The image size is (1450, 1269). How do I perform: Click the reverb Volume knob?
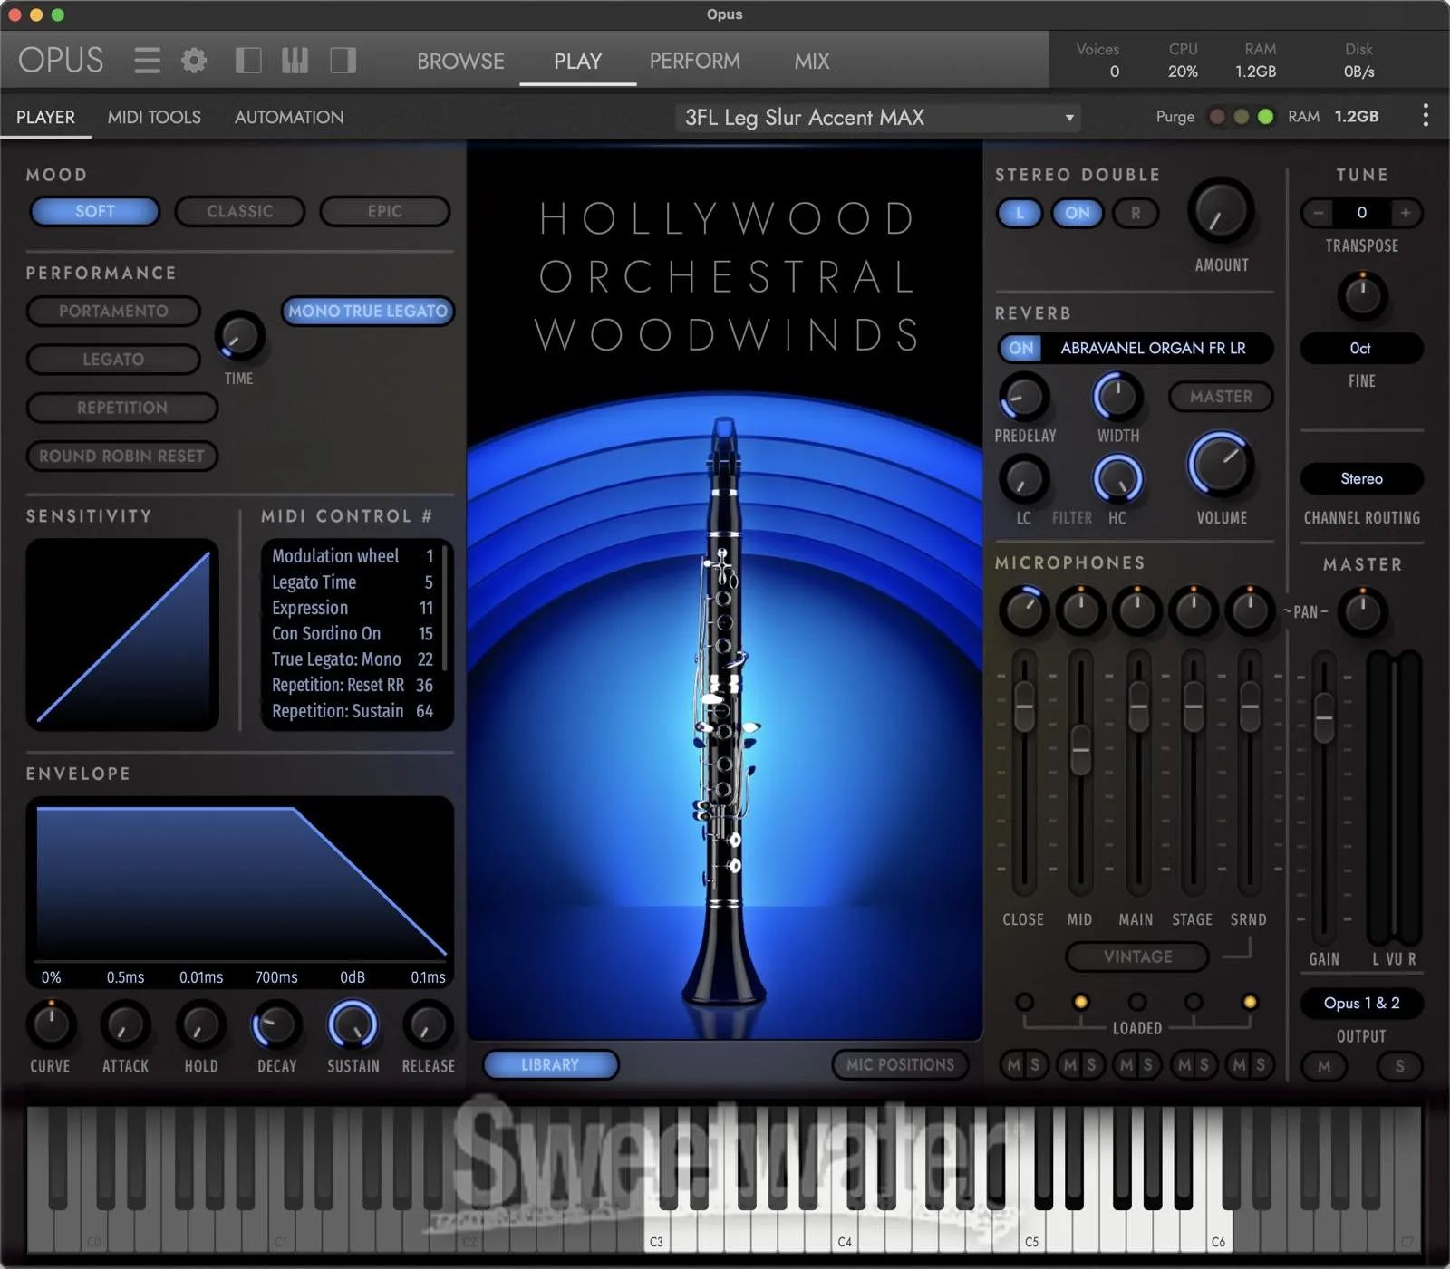click(x=1221, y=464)
